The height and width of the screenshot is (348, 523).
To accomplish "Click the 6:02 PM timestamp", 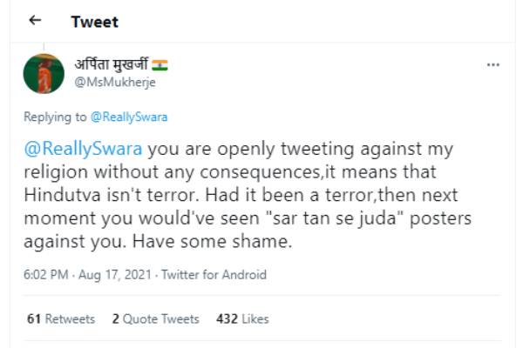I will coord(47,275).
